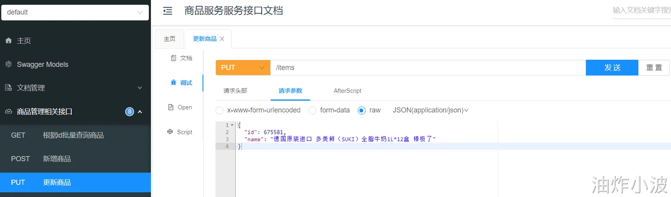Image resolution: width=671 pixels, height=197 pixels.
Task: Click the cloud icon beside 商品管理相关接口
Action: tap(8, 111)
